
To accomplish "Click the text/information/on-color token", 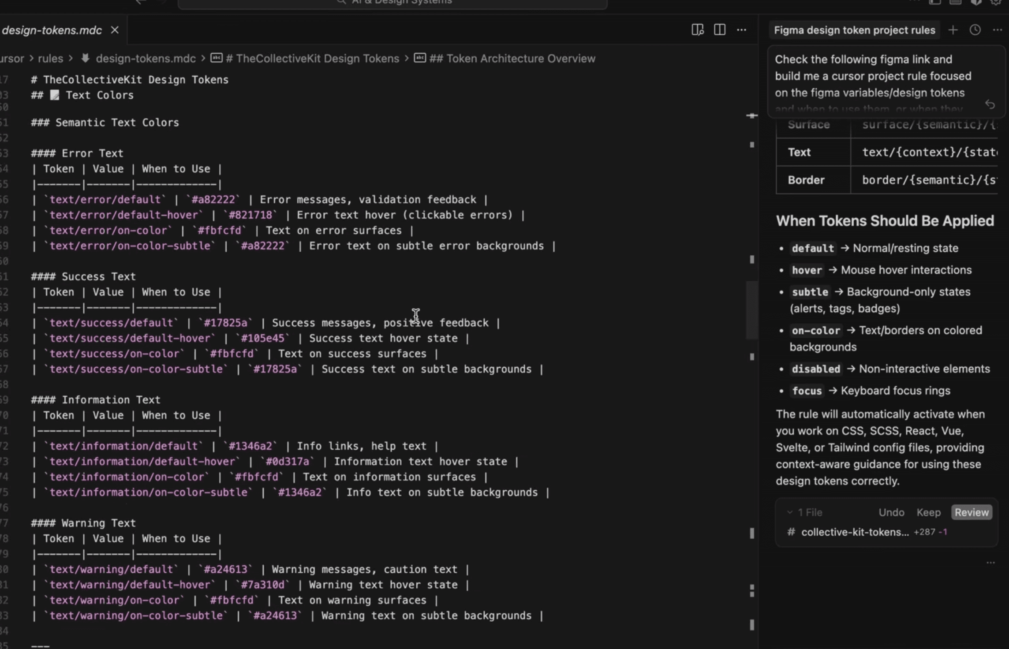I will [x=127, y=477].
